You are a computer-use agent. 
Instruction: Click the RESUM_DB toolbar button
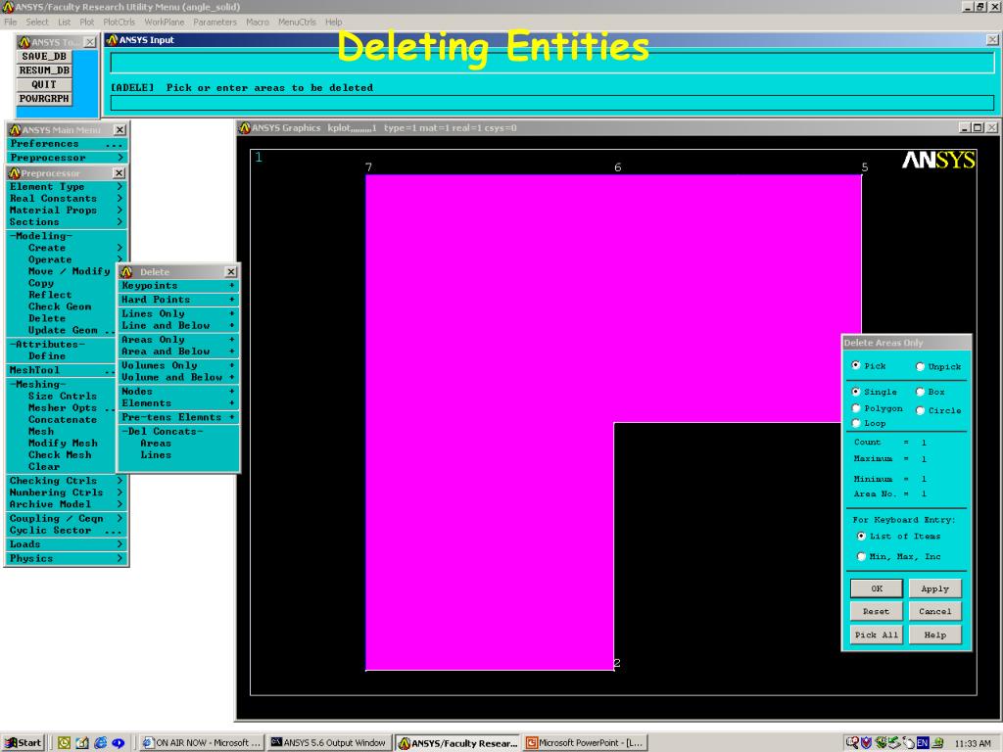44,70
